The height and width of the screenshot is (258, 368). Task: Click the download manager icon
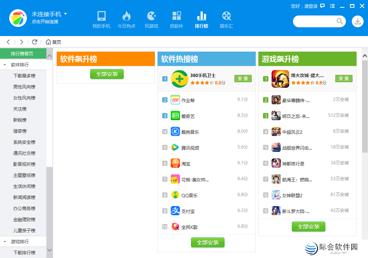[x=357, y=21]
